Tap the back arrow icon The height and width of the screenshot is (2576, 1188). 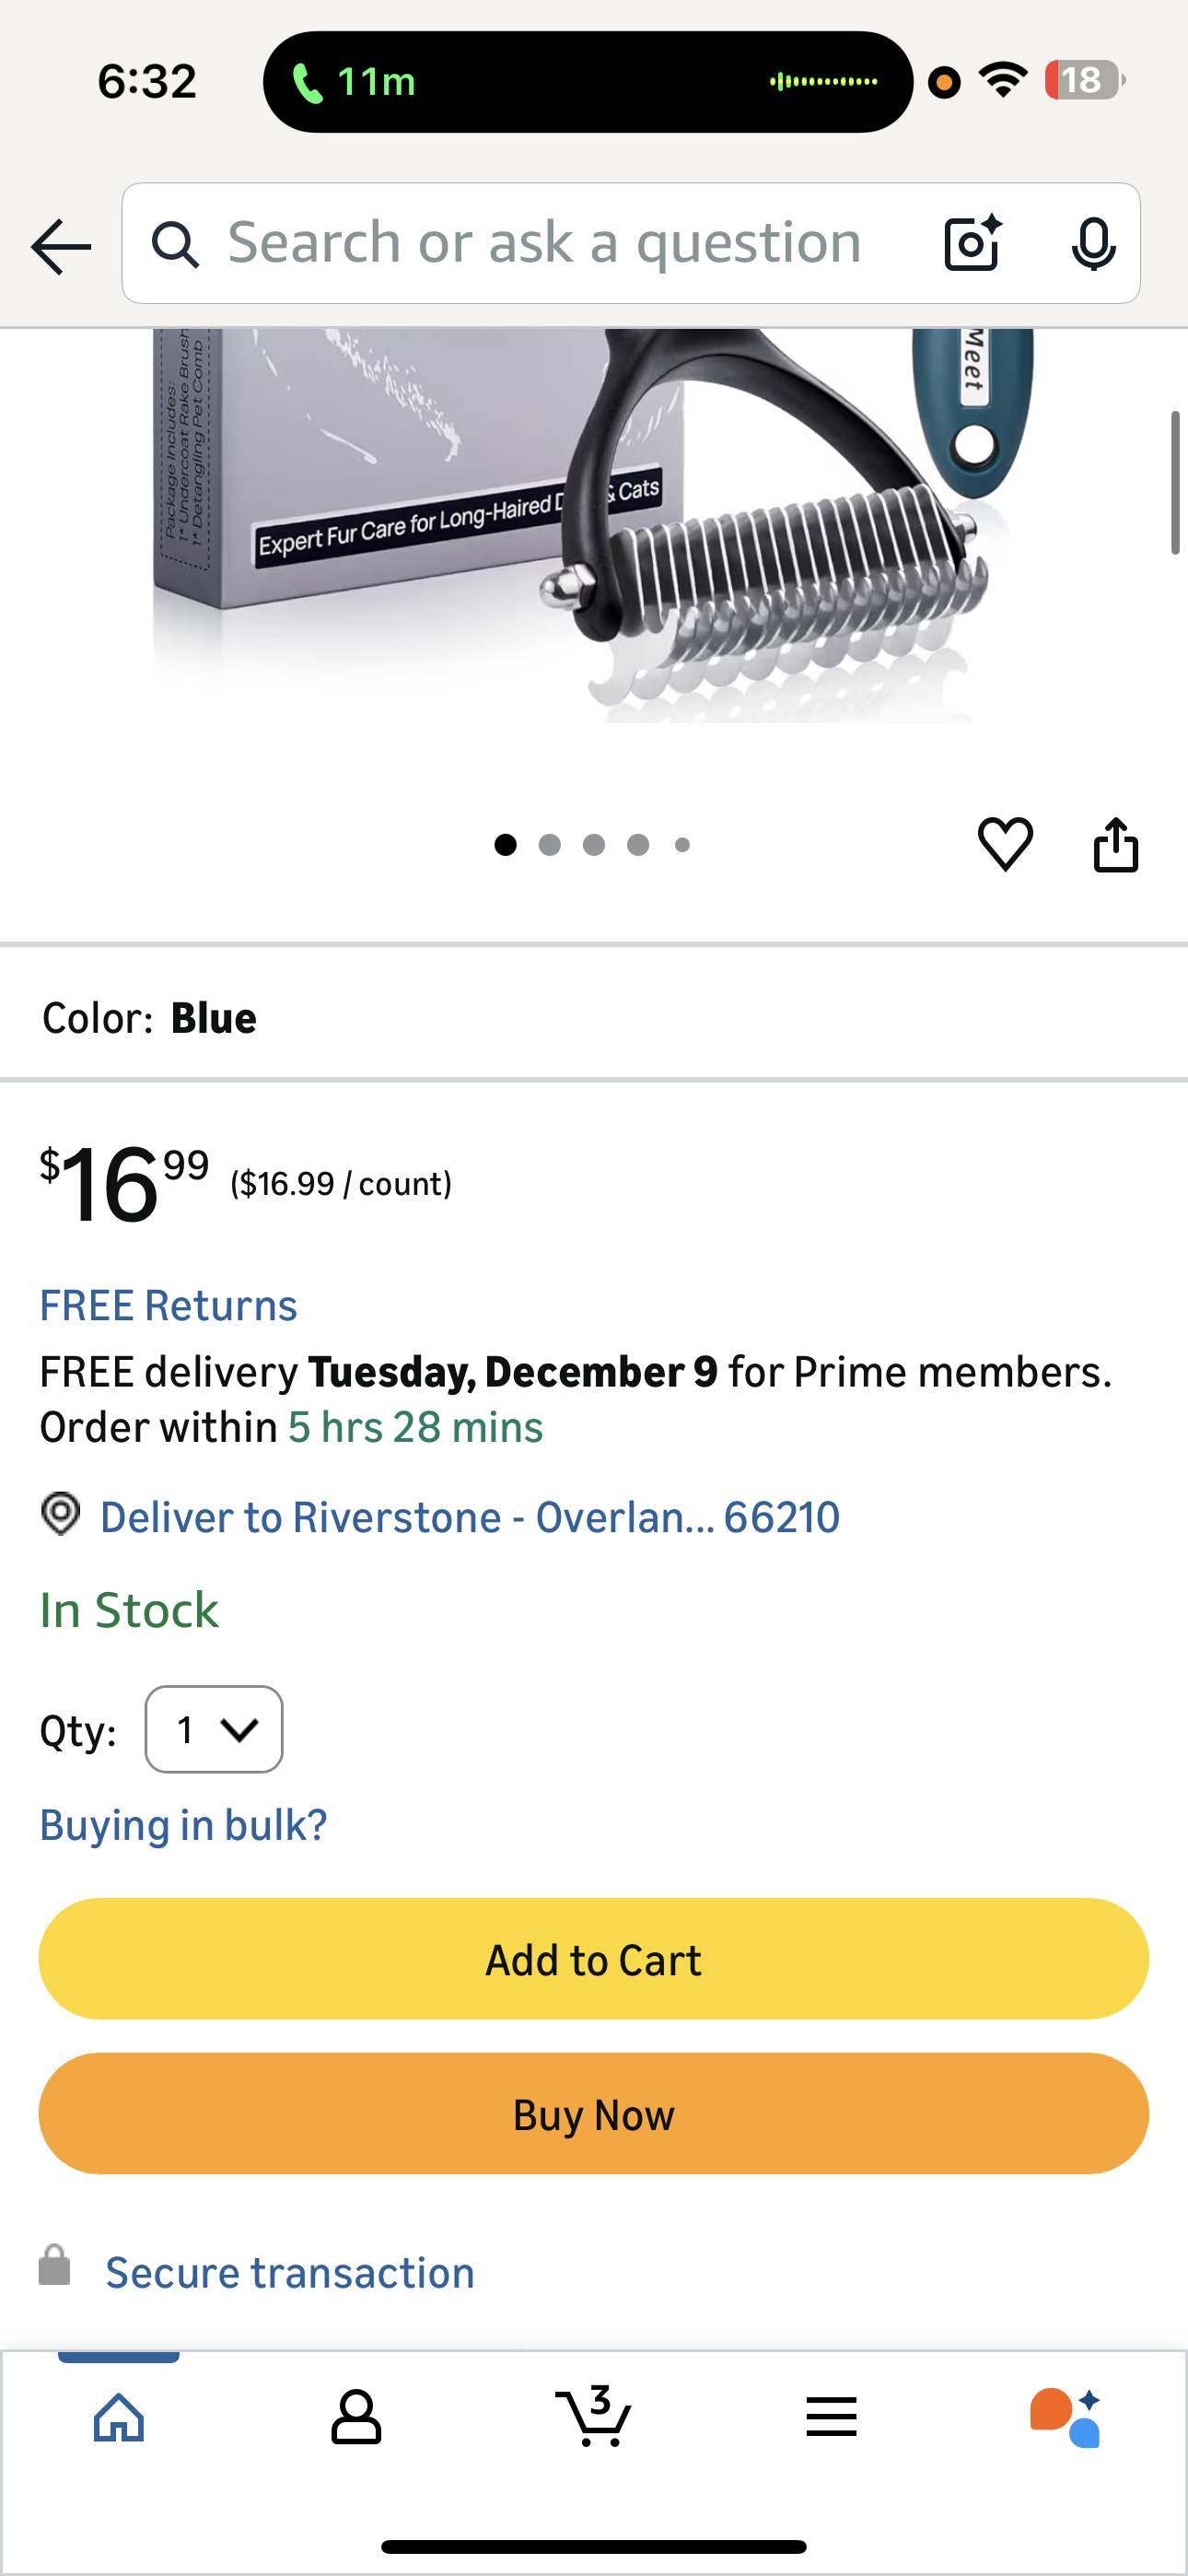(61, 245)
